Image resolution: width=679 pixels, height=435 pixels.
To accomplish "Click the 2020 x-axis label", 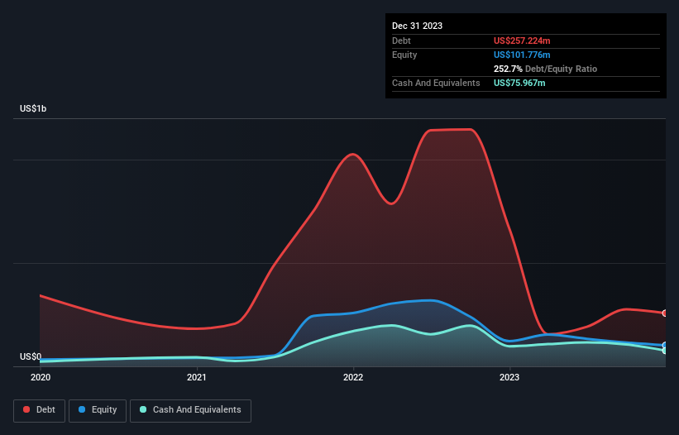I will click(x=41, y=377).
